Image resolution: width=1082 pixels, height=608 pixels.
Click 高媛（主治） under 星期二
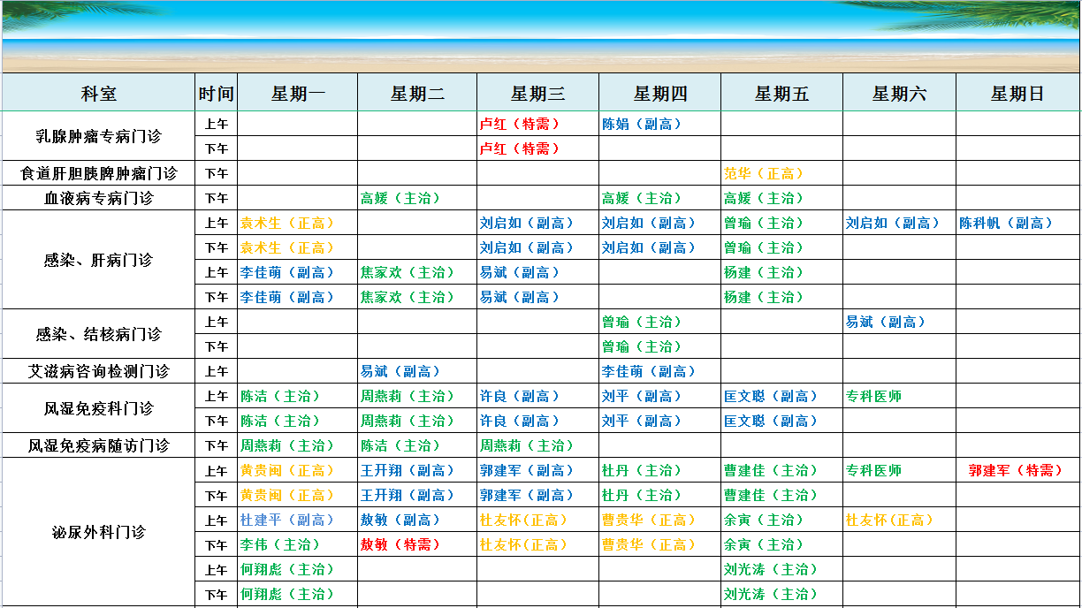coord(400,198)
